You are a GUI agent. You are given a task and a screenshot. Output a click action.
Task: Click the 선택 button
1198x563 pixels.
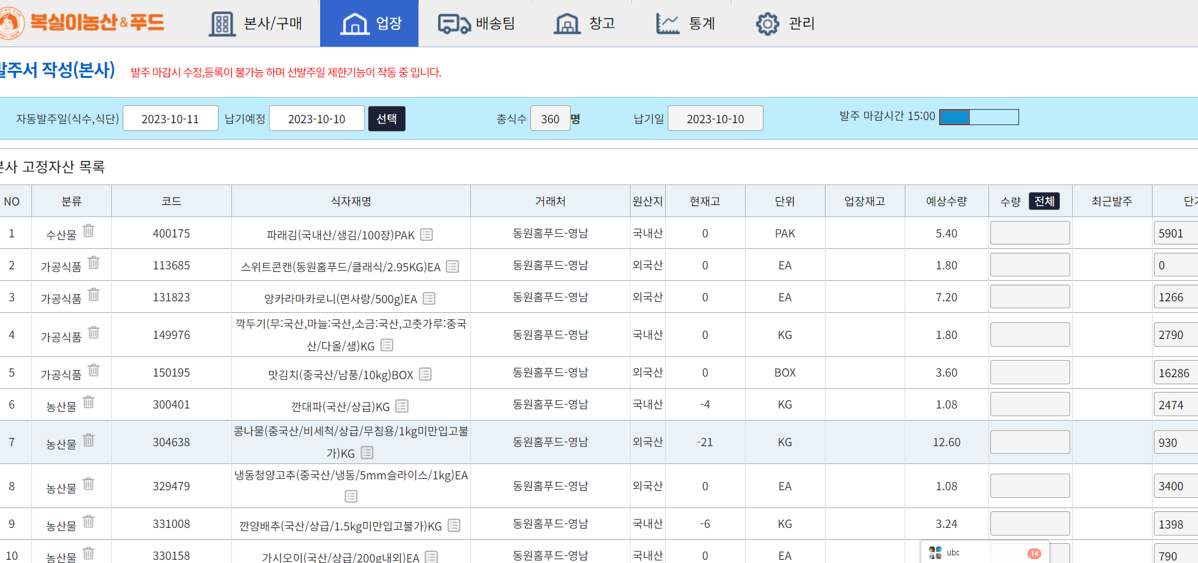pyautogui.click(x=387, y=119)
